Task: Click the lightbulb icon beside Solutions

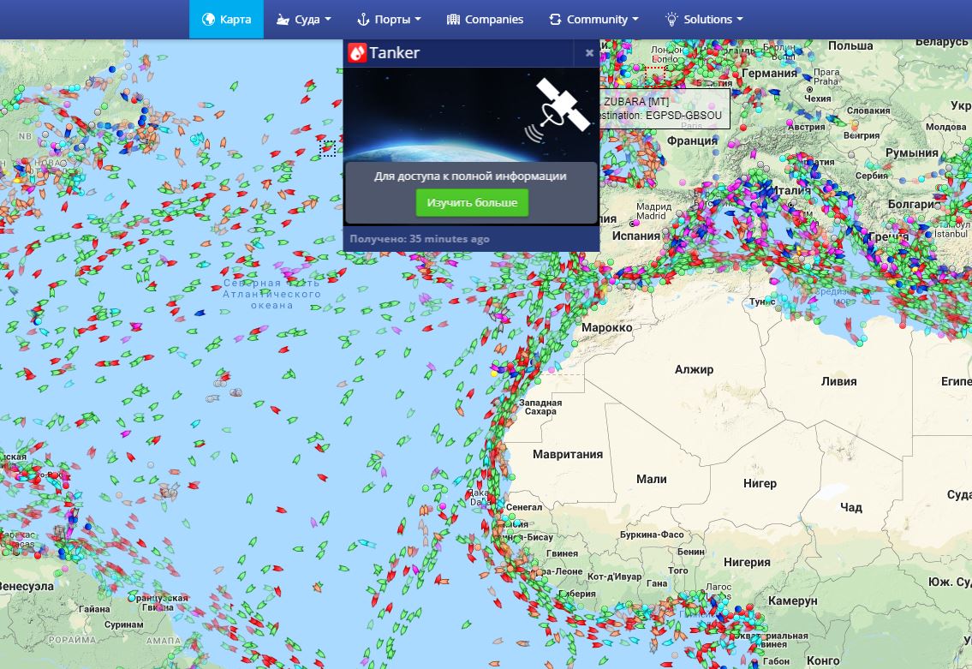Action: tap(671, 19)
